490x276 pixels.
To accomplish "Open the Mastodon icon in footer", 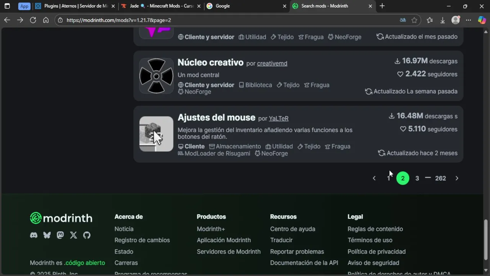I will 60,235.
